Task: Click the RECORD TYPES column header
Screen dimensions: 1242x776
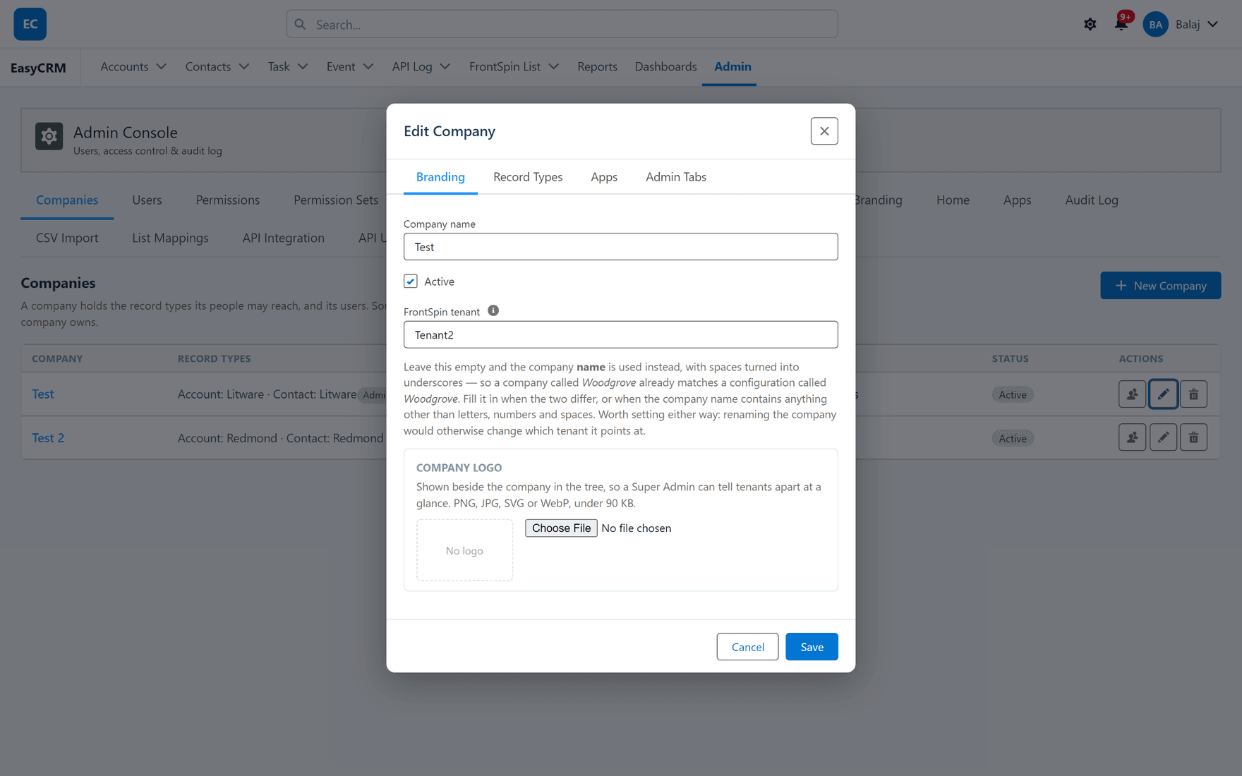Action: [214, 358]
